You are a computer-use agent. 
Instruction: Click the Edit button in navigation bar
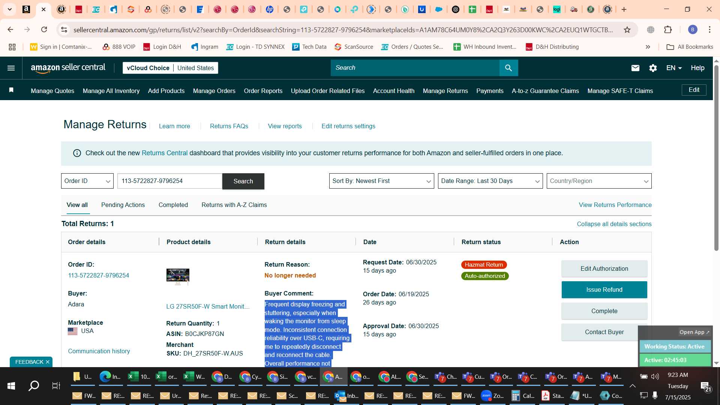[694, 90]
